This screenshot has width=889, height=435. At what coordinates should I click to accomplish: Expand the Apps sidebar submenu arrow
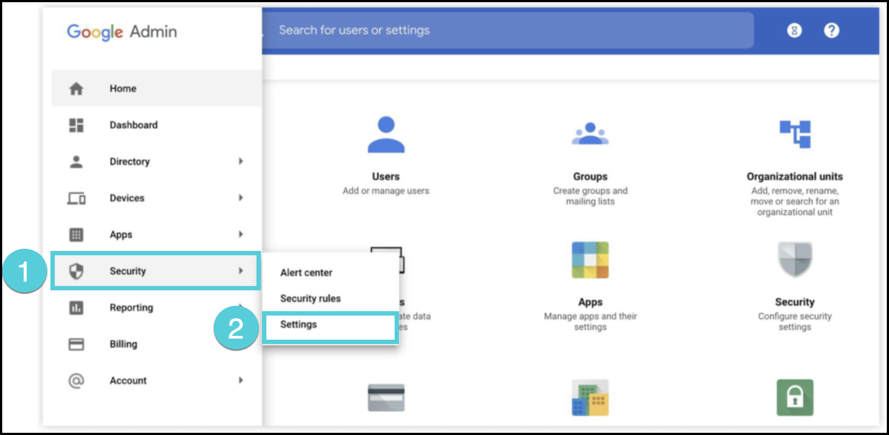[x=241, y=234]
